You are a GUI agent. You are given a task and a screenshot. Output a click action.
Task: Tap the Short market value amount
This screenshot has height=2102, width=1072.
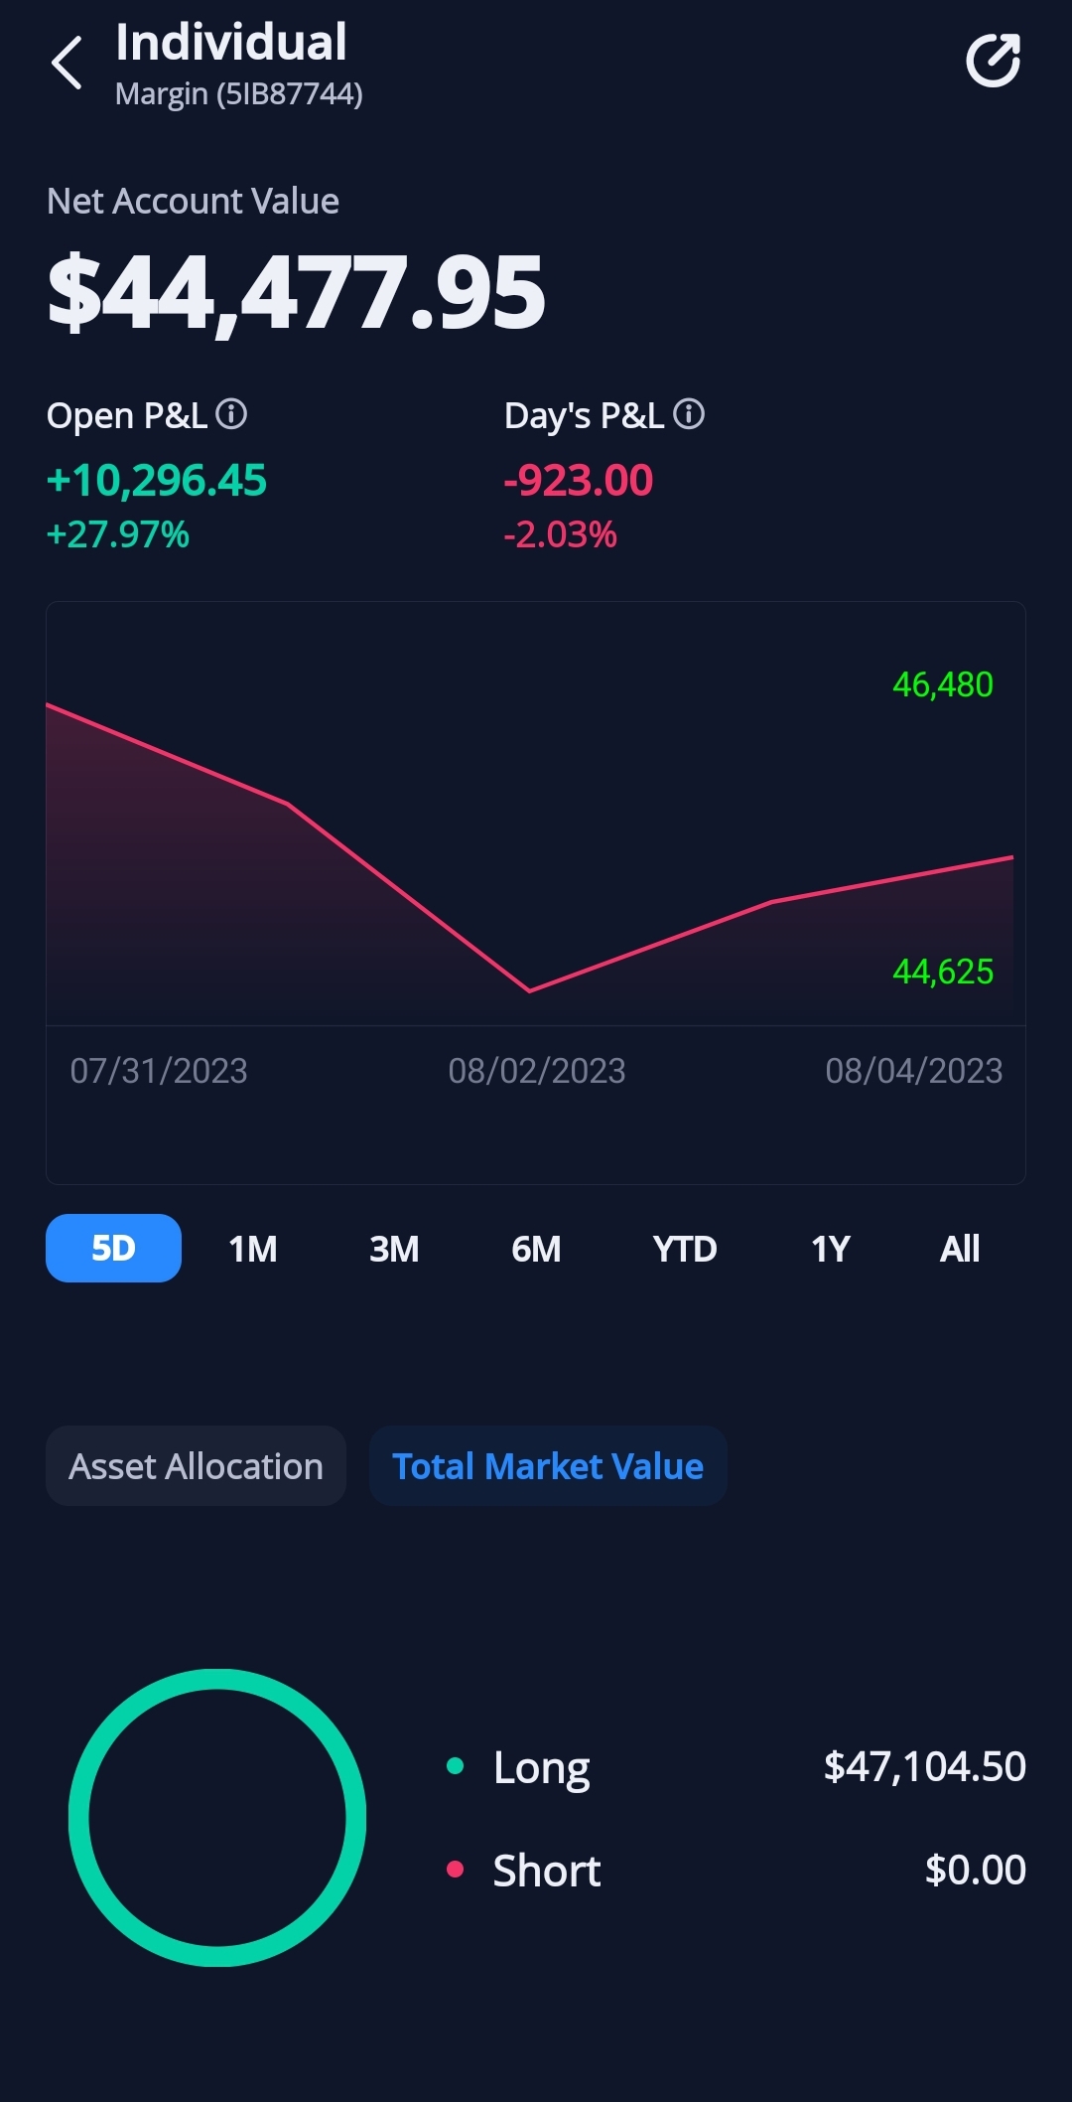point(975,1871)
